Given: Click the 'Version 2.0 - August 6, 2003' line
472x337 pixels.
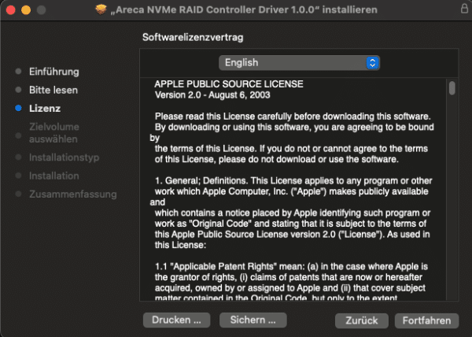Looking at the screenshot, I should pyautogui.click(x=212, y=94).
